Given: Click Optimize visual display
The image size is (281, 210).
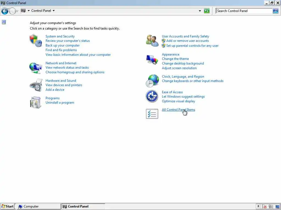Looking at the screenshot, I should (x=178, y=101).
